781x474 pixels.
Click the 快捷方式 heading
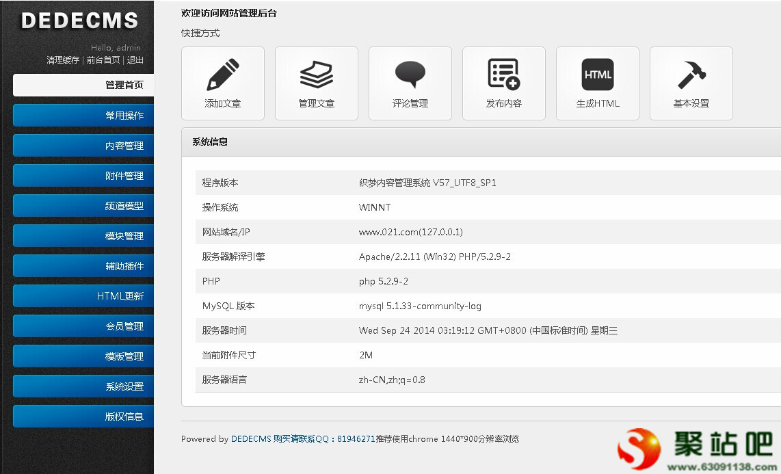coord(200,33)
